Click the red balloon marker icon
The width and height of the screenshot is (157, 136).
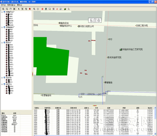pyautogui.click(x=30, y=9)
